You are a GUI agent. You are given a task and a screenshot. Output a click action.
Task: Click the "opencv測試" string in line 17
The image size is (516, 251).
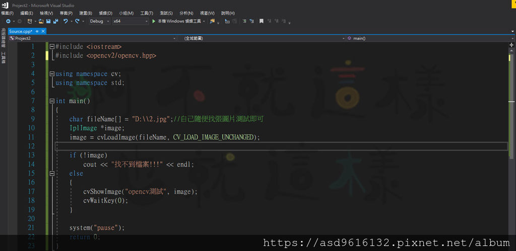point(146,192)
